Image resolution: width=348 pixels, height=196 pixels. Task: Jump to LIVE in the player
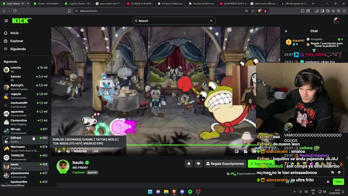tap(95, 151)
